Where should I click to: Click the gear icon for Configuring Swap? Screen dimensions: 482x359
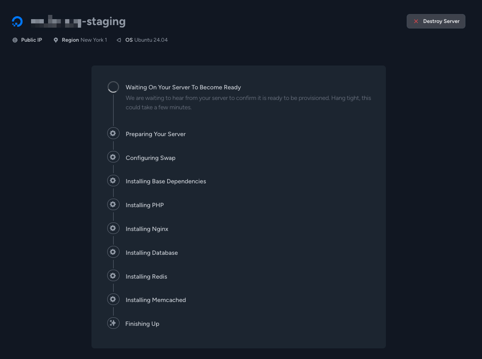(x=113, y=157)
